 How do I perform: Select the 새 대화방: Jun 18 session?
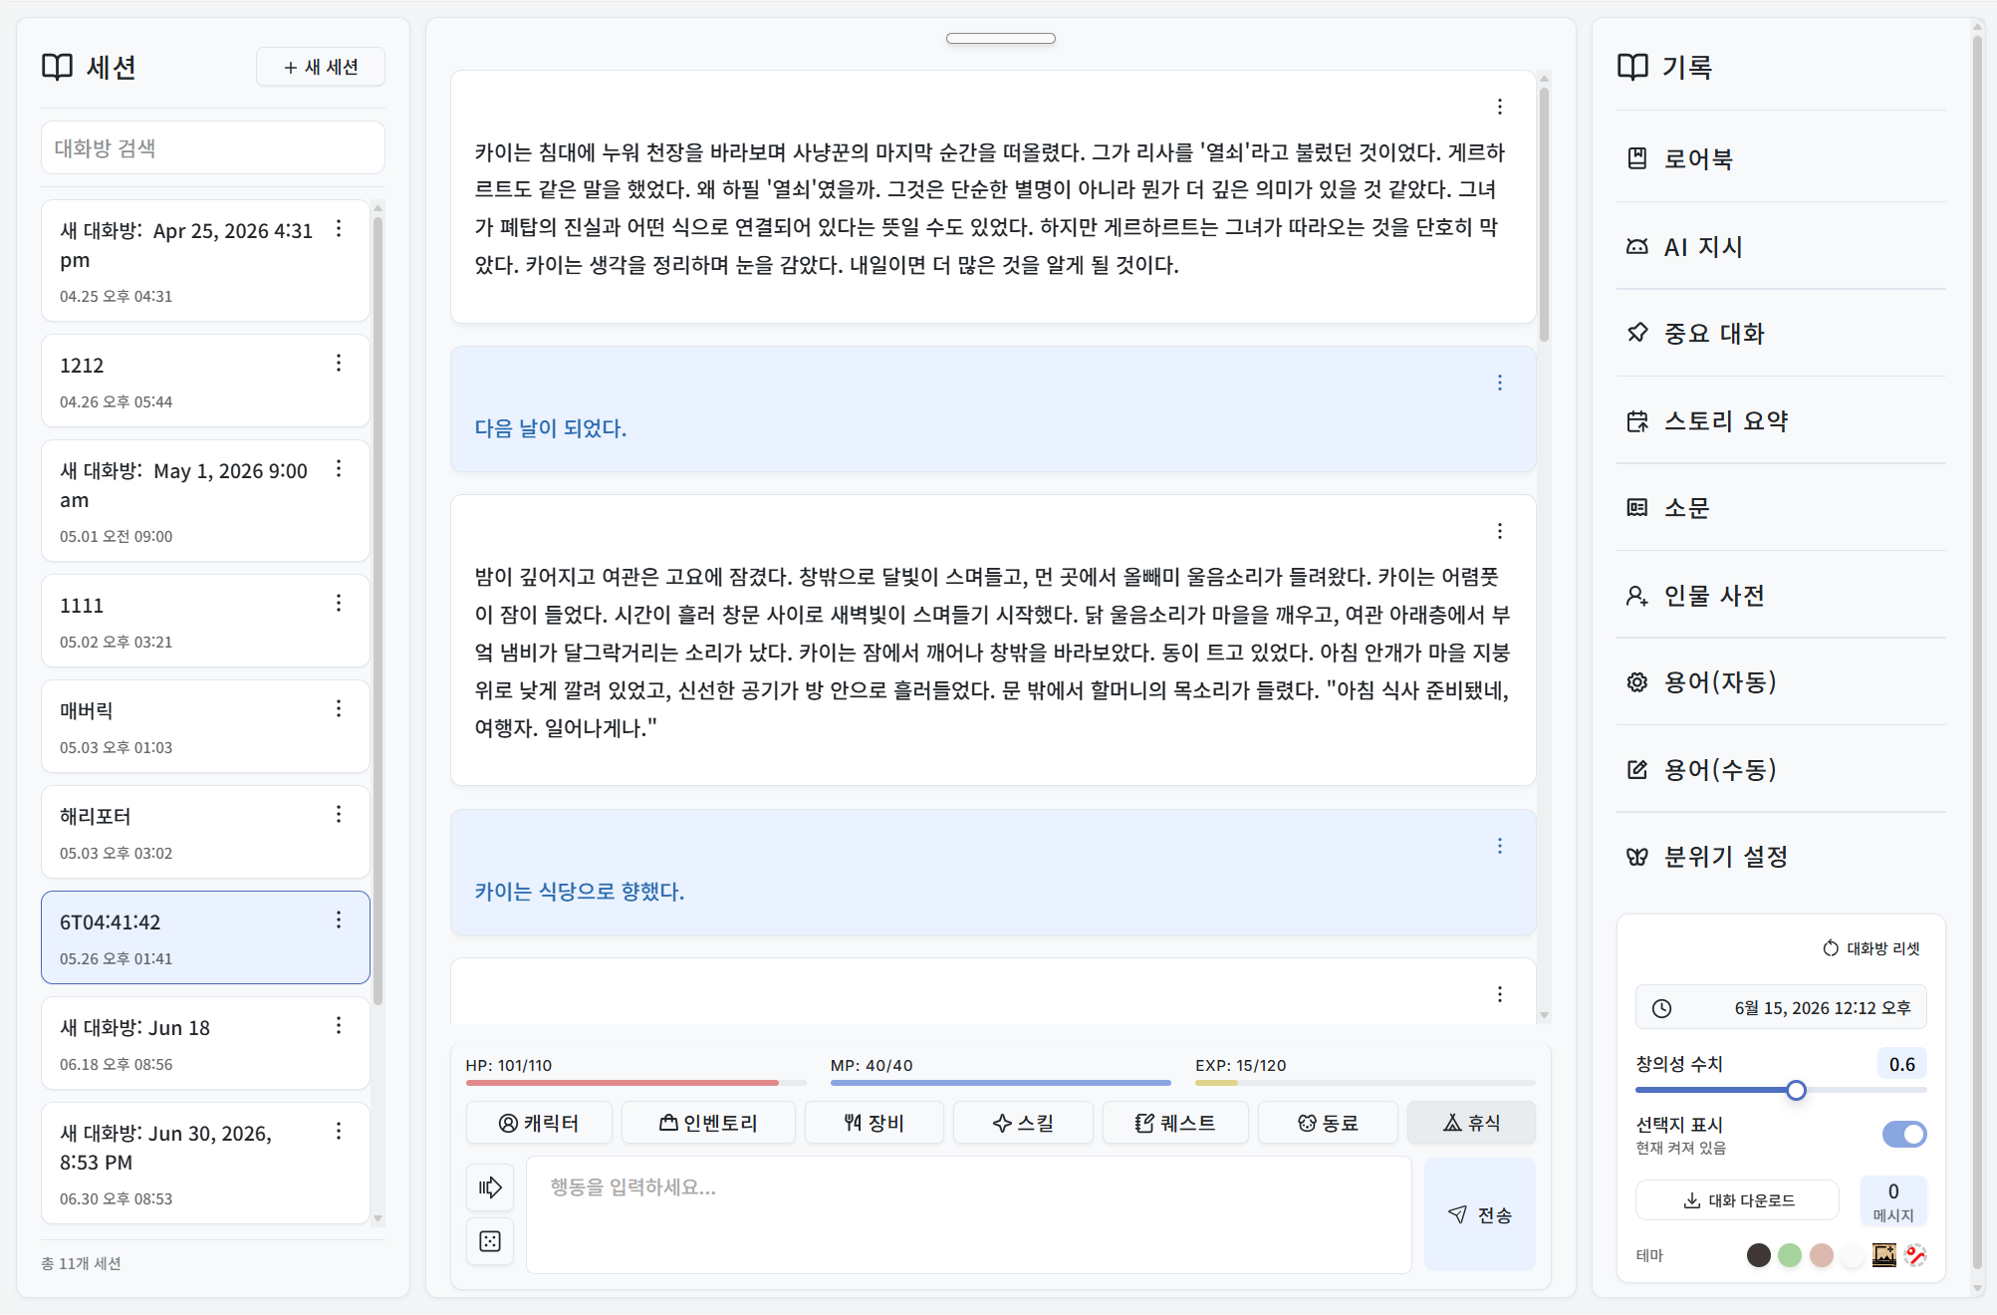coord(205,1044)
